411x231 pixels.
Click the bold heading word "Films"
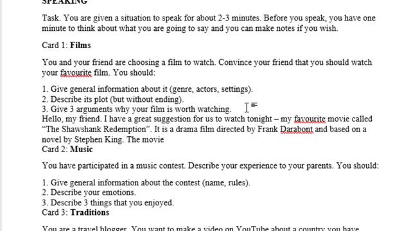click(80, 46)
